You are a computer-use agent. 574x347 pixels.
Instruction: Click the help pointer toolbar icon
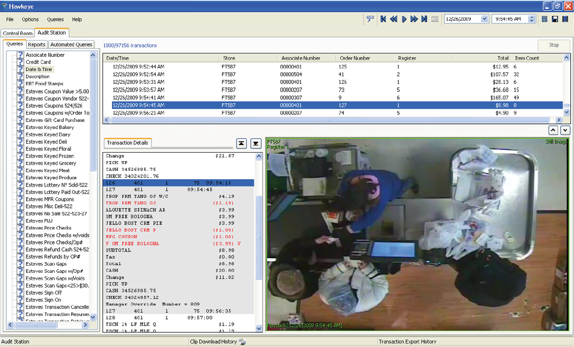tap(370, 19)
